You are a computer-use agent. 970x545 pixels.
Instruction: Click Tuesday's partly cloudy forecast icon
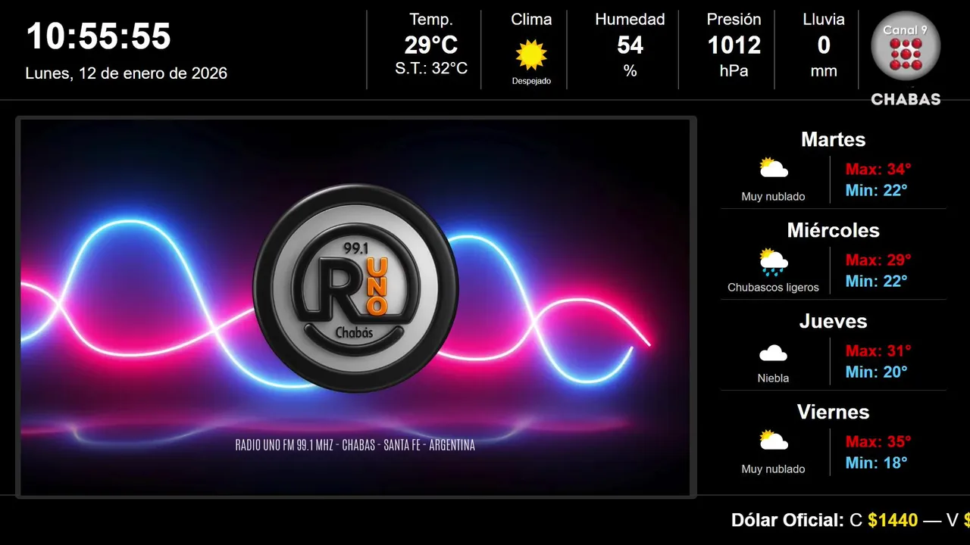[774, 168]
